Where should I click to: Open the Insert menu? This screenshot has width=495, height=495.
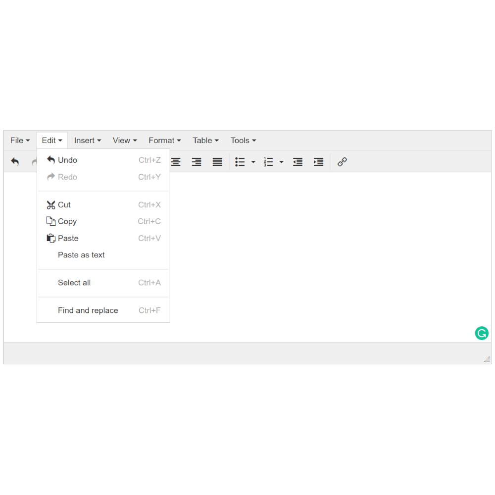click(x=87, y=141)
